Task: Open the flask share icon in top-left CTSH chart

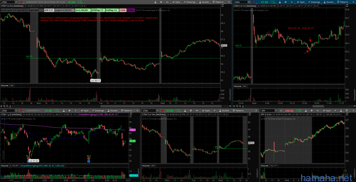Action: (x=155, y=2)
